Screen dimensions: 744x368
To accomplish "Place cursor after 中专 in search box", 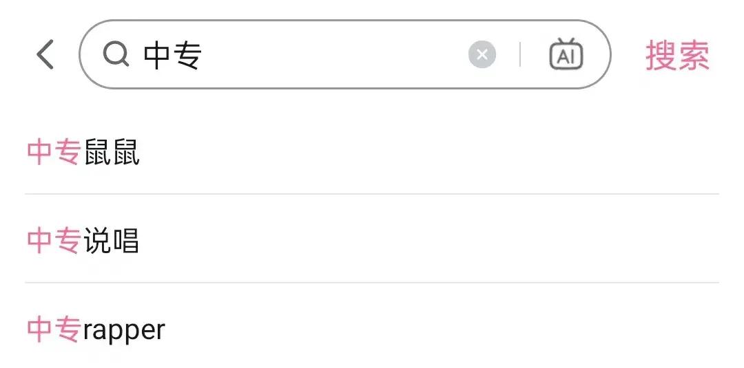I will click(203, 55).
